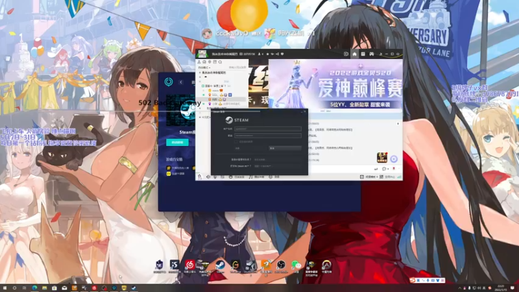Click the heart icon in YY title bar
The image size is (519, 292).
(x=282, y=54)
